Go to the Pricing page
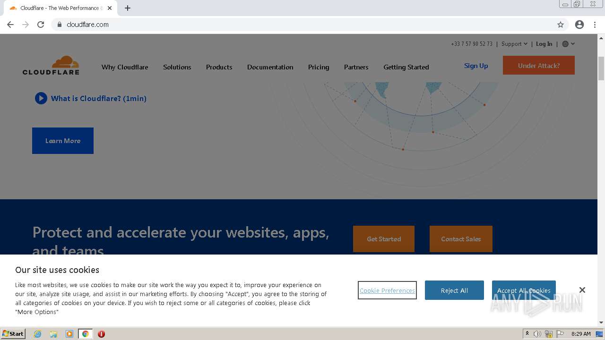 319,67
